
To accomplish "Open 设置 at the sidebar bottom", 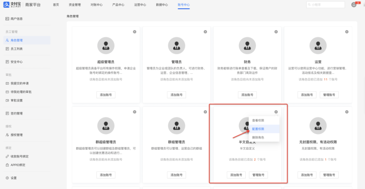I will (x=27, y=178).
